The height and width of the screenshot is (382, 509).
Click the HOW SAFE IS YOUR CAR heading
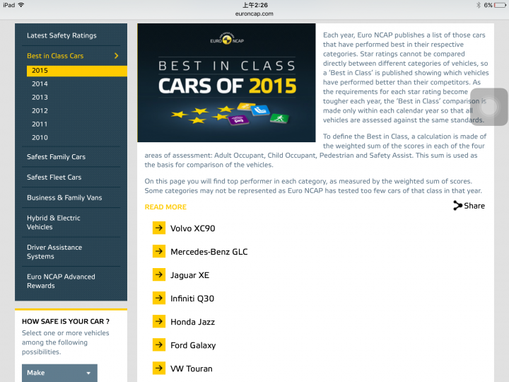point(66,321)
